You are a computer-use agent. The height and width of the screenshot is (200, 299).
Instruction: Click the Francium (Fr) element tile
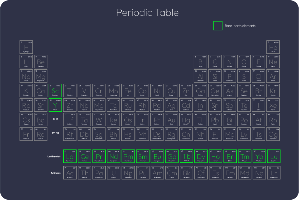pyautogui.click(x=26, y=134)
